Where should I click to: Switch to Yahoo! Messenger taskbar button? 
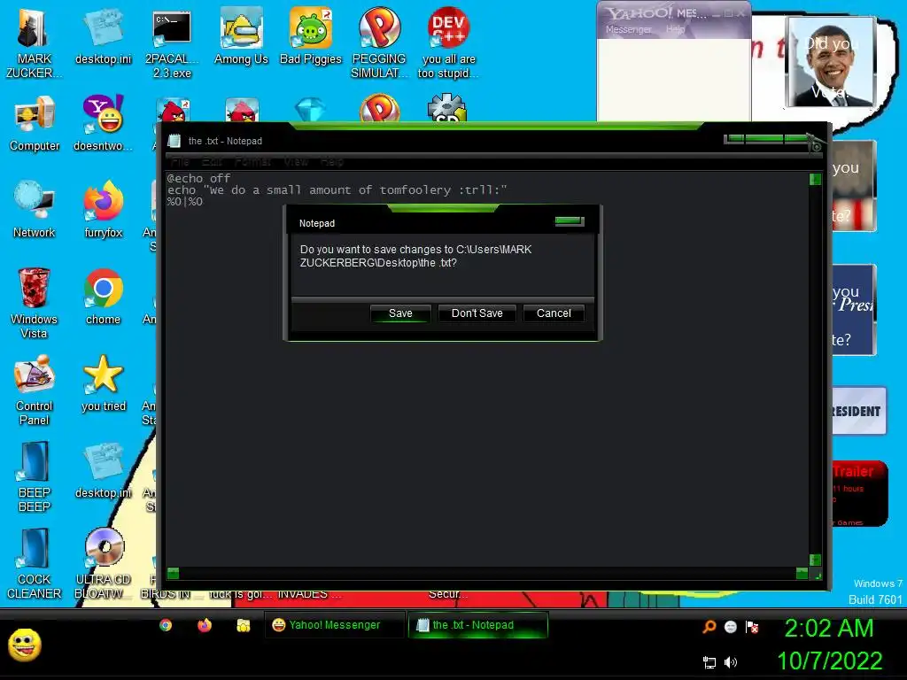click(x=334, y=625)
